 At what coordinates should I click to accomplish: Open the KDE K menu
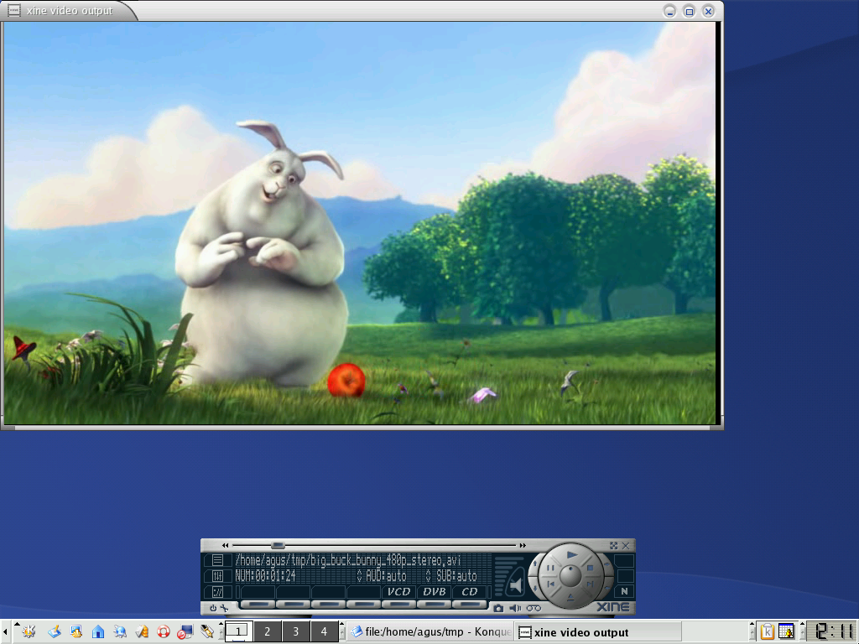coord(28,632)
